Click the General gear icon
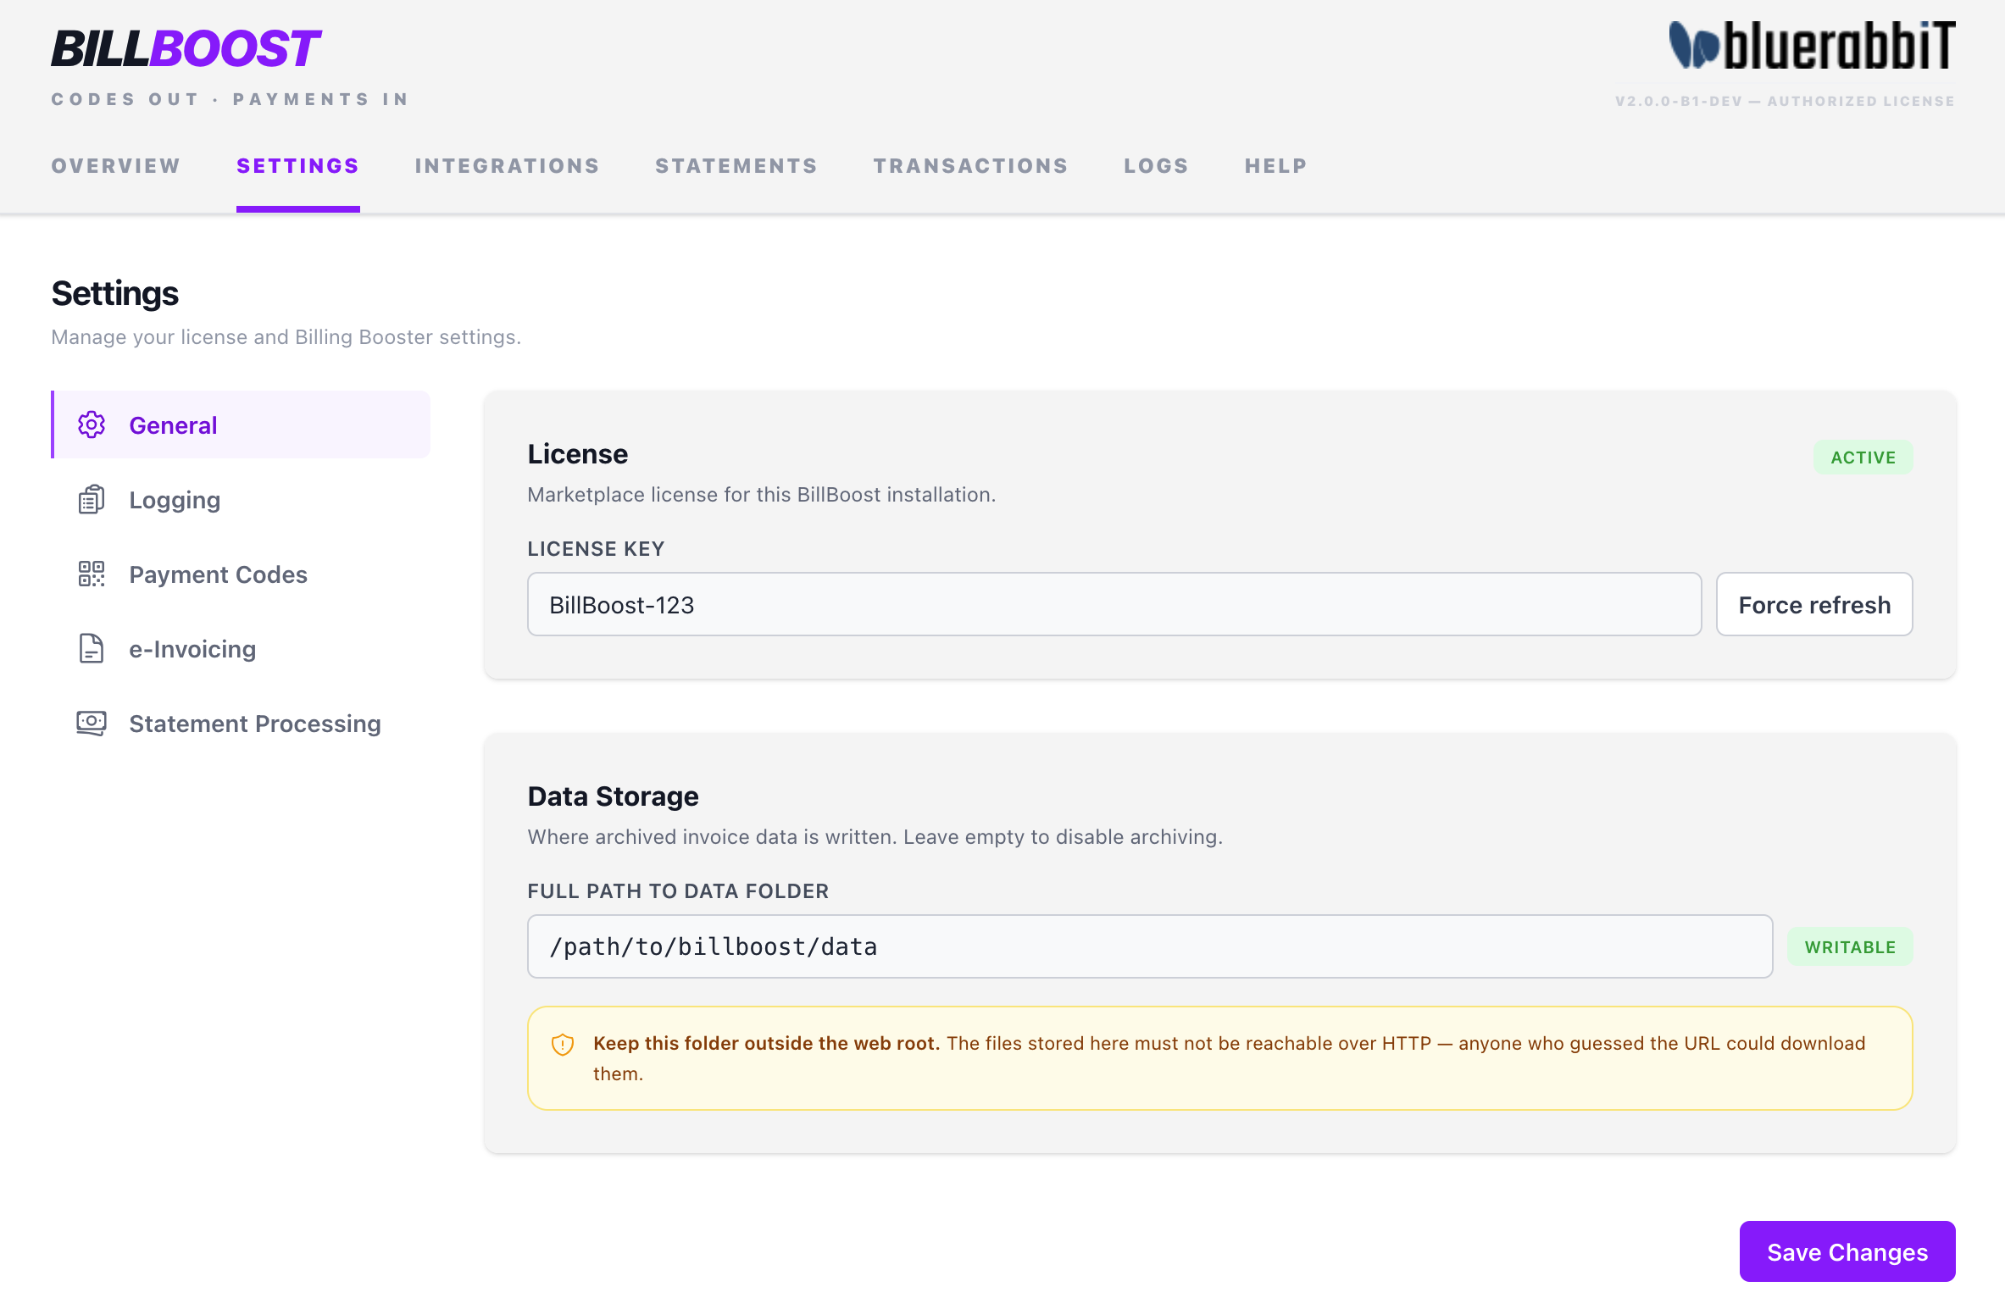2005x1298 pixels. tap(92, 424)
